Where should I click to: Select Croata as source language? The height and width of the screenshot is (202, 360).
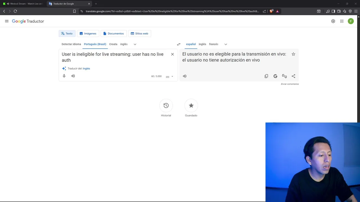113,44
